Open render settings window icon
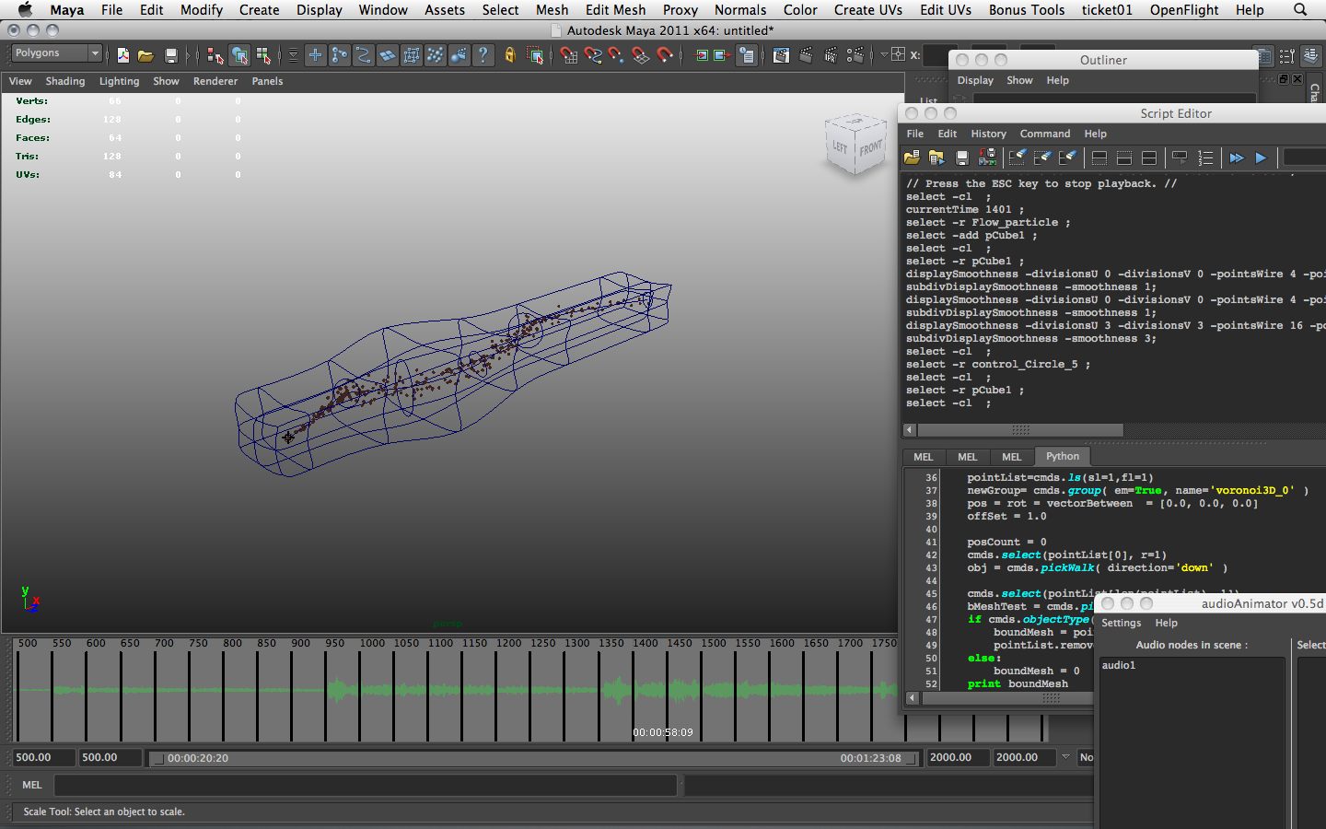 (x=855, y=56)
